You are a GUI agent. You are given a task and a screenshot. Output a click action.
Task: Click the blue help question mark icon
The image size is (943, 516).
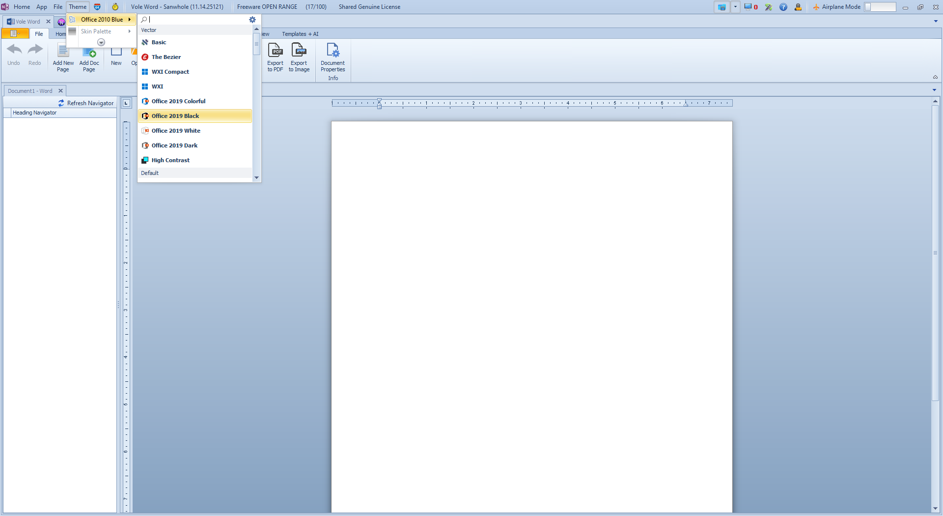(783, 7)
